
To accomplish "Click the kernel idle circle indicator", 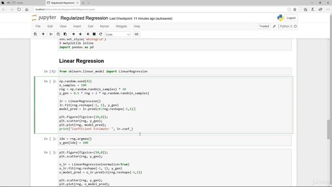I will 295,26.
